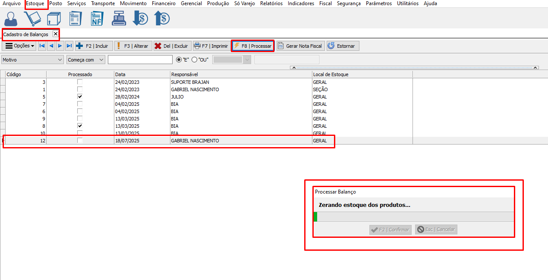Toggle Processado checkbox for record 12
Screen dimensions: 548x280
click(80, 141)
